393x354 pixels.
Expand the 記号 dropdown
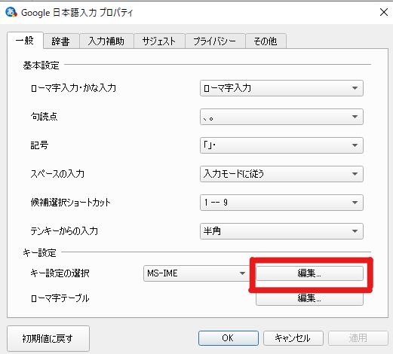pos(281,145)
